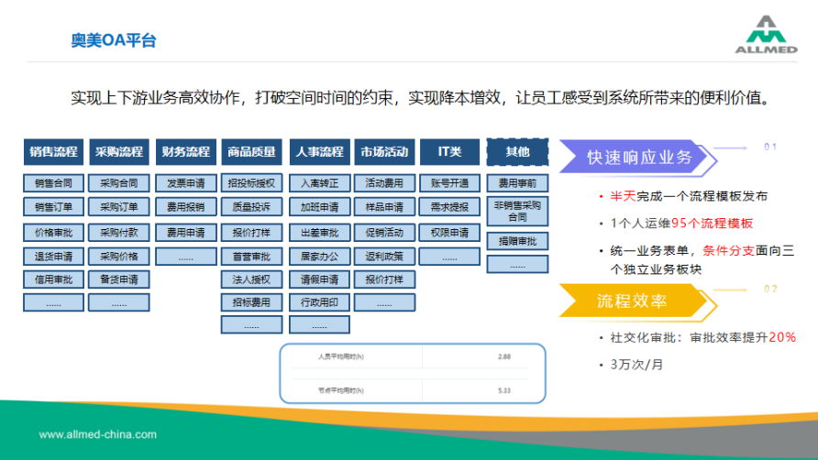Image resolution: width=818 pixels, height=460 pixels.
Task: Select the 市场活动 header
Action: pyautogui.click(x=384, y=152)
